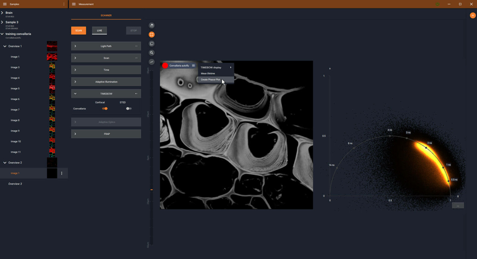The height and width of the screenshot is (259, 477).
Task: Click the stacked layers tool icon
Action: tap(152, 44)
